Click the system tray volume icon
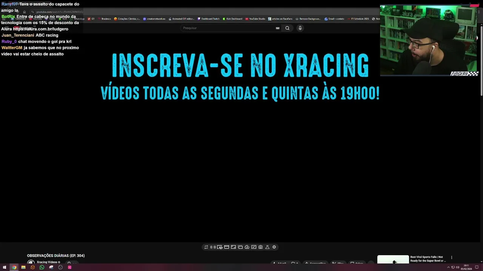The image size is (483, 271). point(457,267)
